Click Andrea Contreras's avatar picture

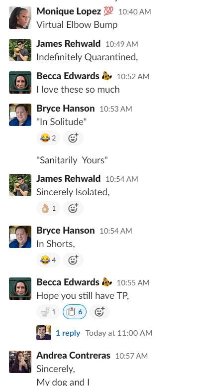click(20, 362)
